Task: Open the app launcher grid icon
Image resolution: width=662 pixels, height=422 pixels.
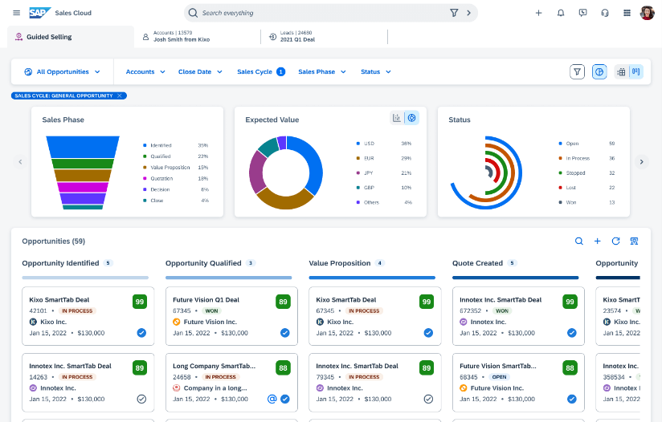Action: (627, 13)
